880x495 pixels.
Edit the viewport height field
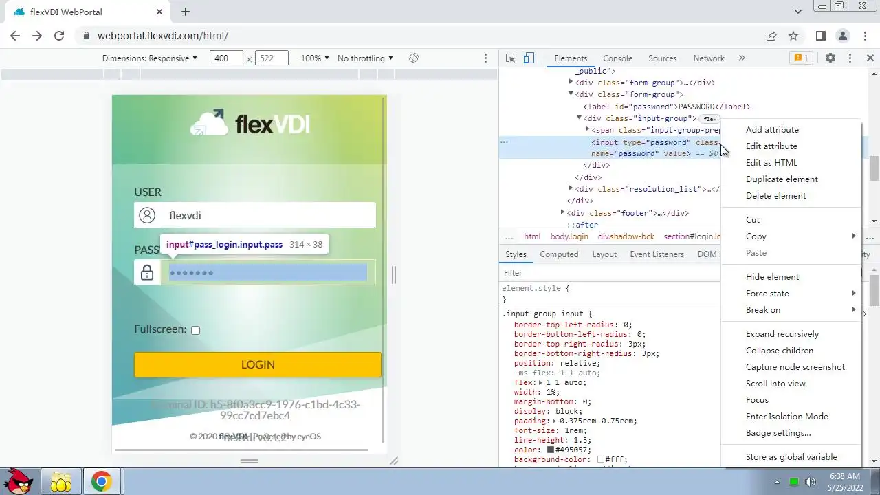tap(271, 58)
